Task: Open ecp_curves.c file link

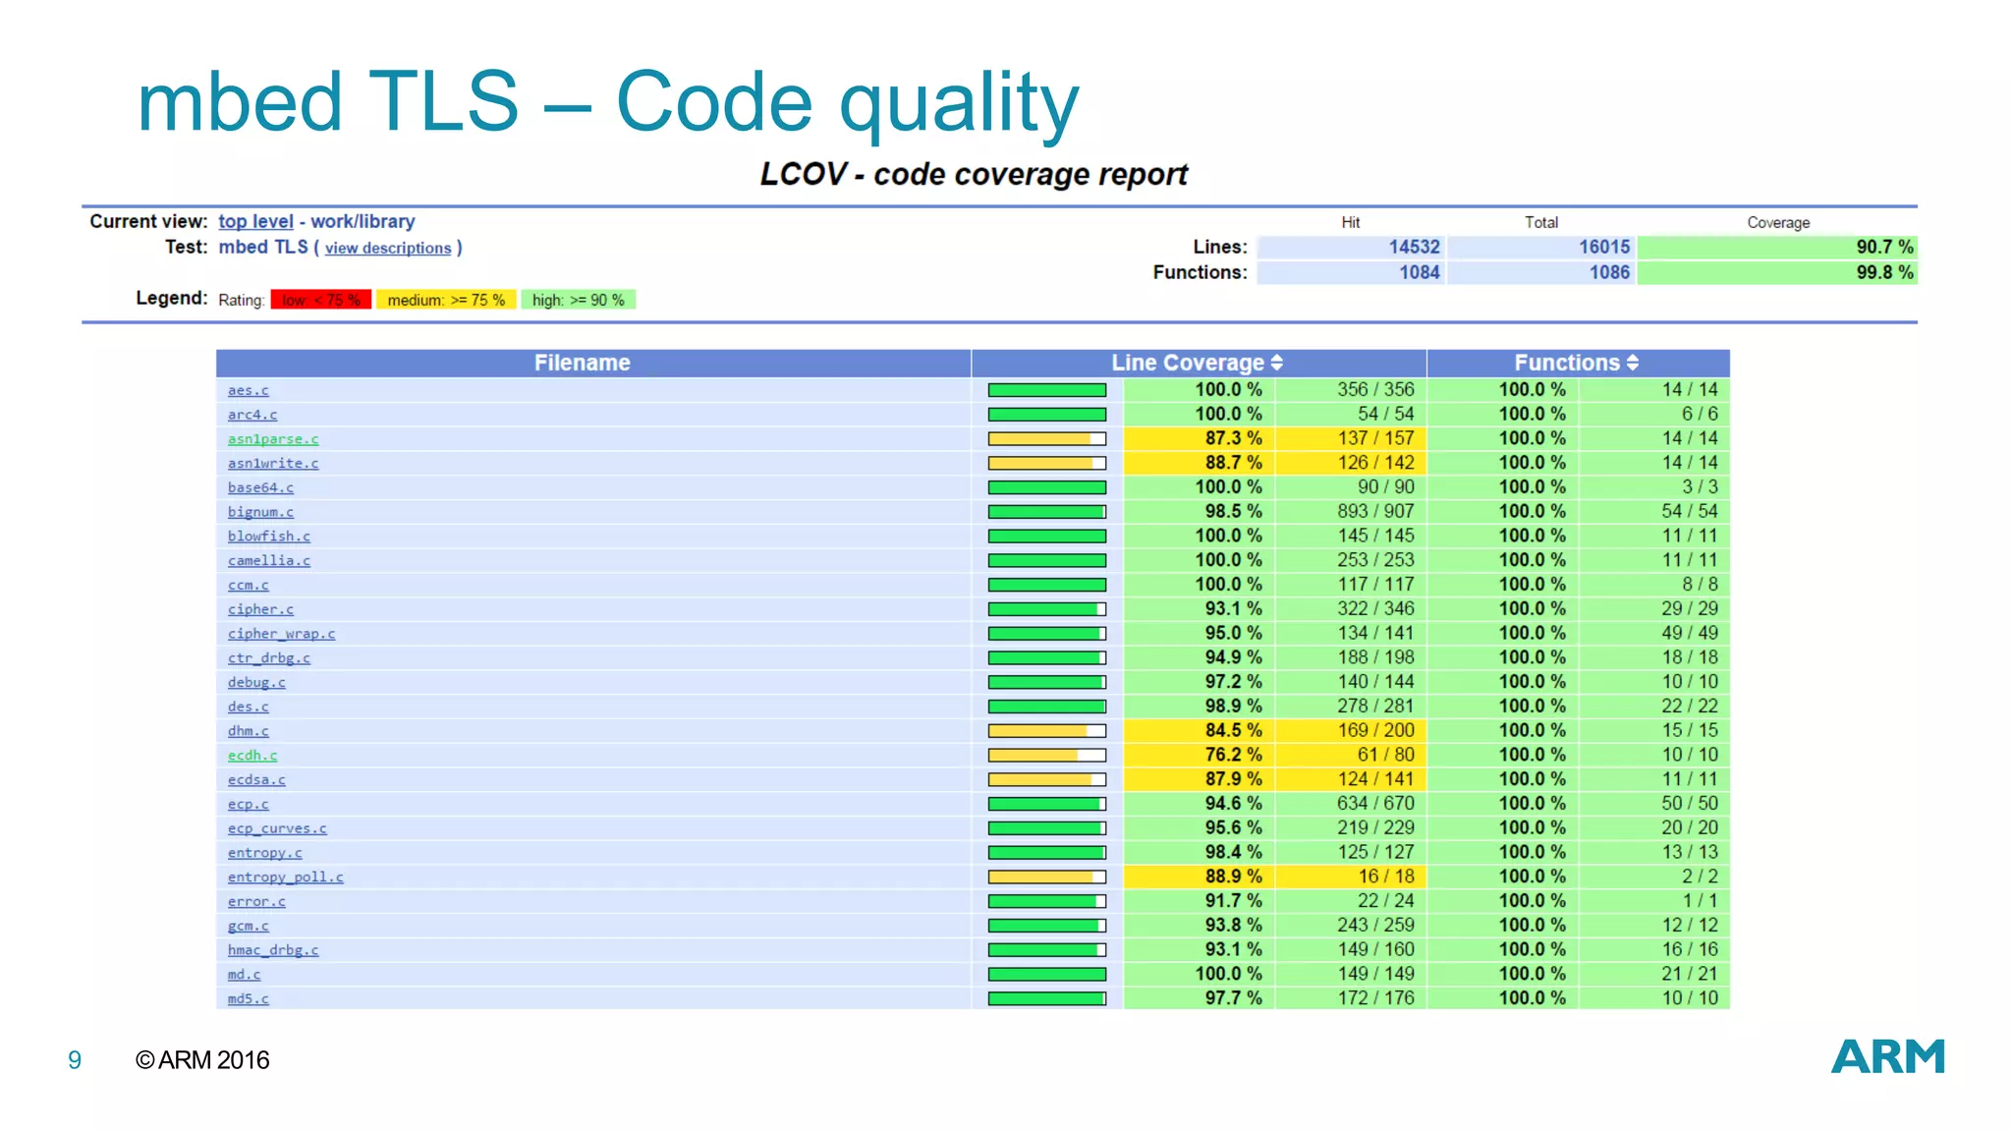Action: point(277,828)
